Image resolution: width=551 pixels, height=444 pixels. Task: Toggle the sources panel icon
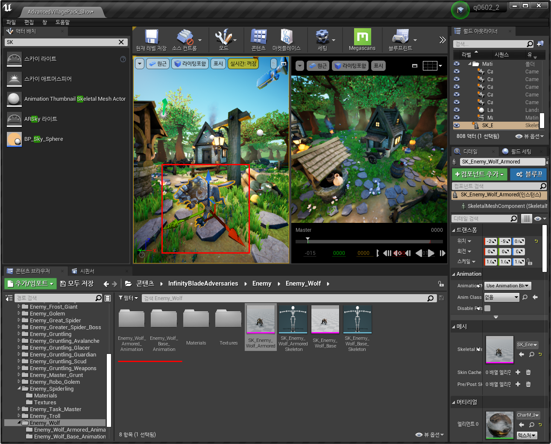coord(9,298)
